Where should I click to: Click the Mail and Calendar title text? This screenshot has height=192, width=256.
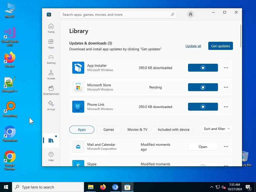point(101,144)
